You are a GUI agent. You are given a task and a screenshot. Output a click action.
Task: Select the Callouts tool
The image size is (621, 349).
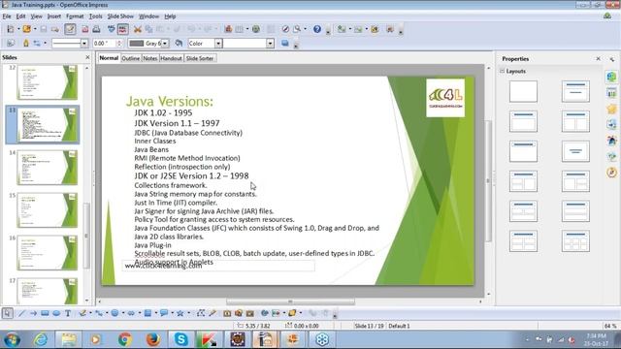164,313
